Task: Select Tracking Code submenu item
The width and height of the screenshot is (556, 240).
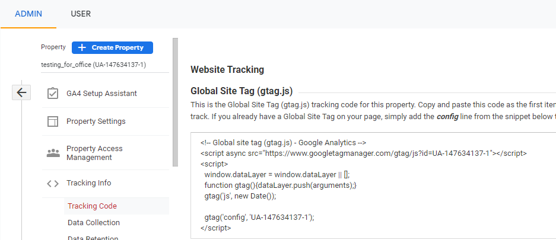Action: pos(92,206)
